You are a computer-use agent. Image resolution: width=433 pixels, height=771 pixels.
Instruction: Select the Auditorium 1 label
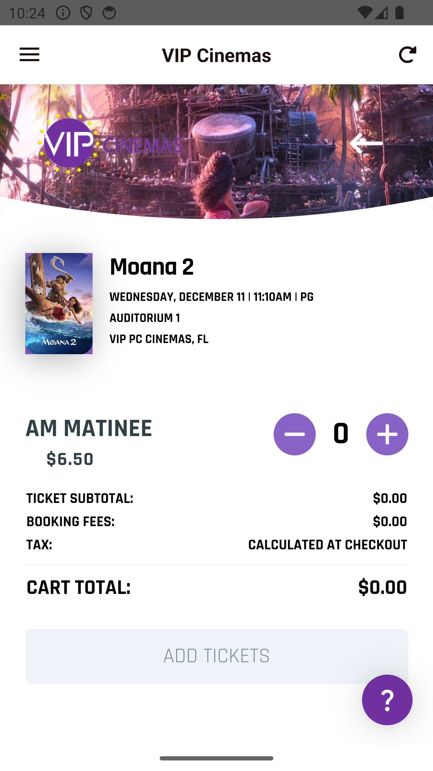click(145, 318)
